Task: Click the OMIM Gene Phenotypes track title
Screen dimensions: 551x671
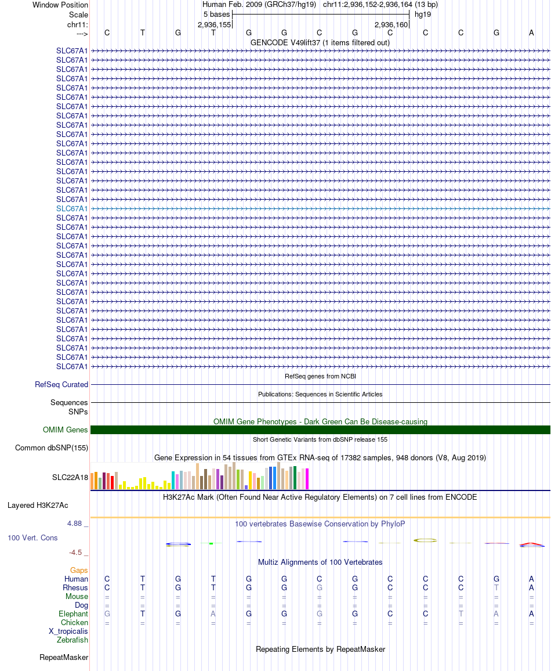Action: click(x=320, y=421)
